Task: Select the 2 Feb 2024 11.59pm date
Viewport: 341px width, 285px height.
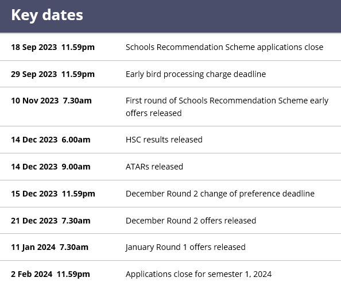Action: (x=51, y=274)
